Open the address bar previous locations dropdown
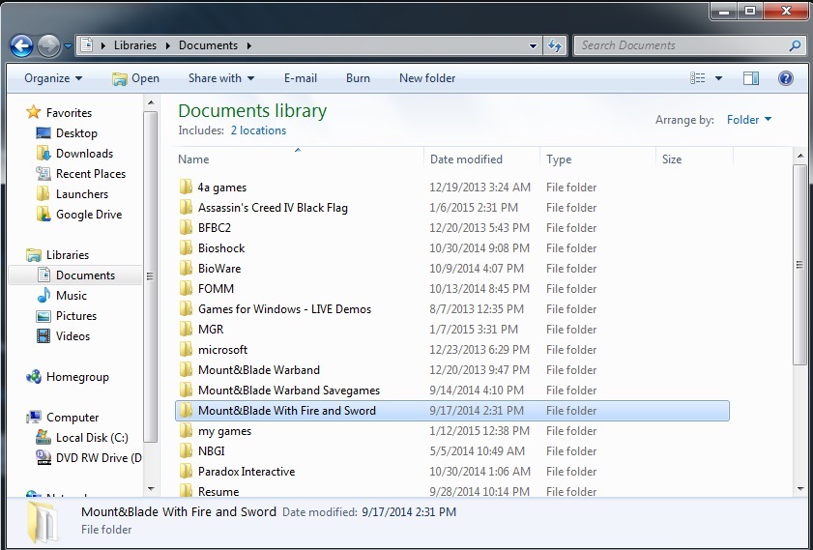813x550 pixels. [x=533, y=45]
